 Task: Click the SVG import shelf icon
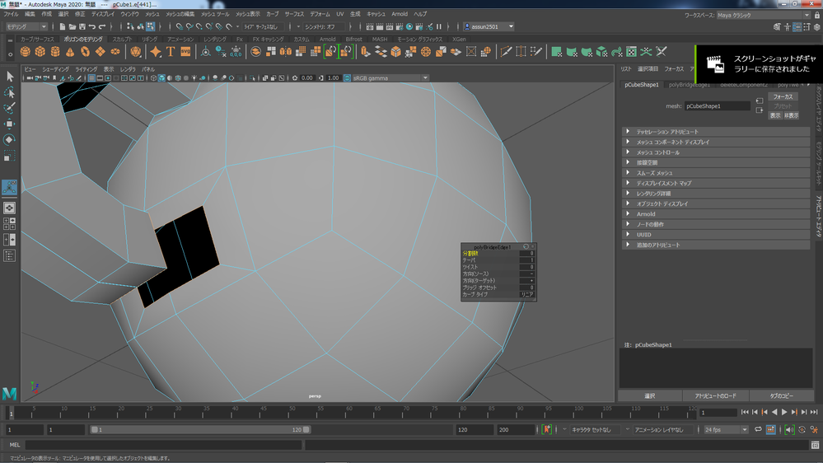pos(185,52)
